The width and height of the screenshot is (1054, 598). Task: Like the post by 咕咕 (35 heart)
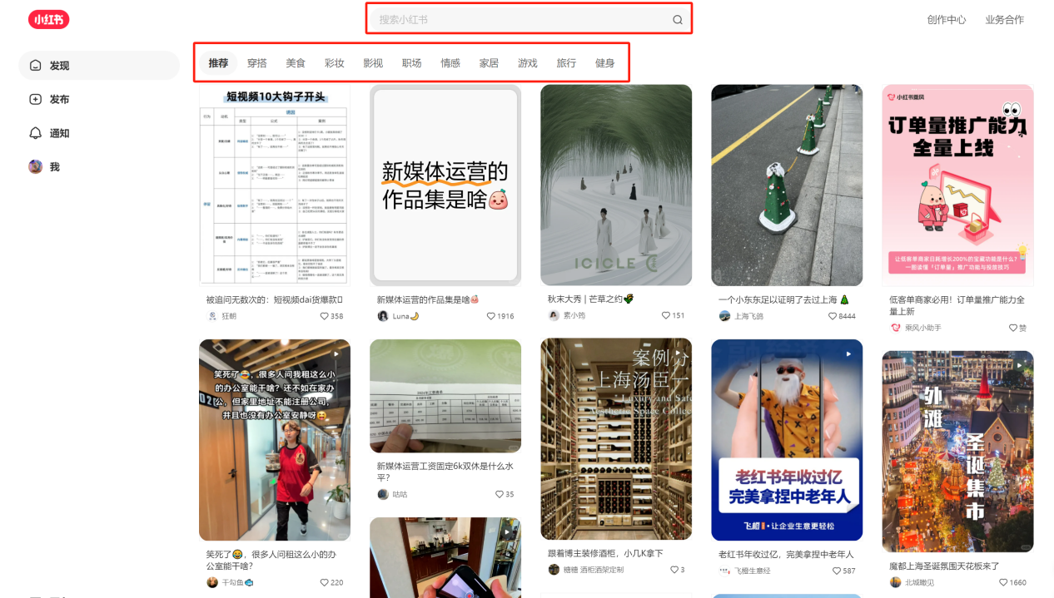tap(500, 494)
